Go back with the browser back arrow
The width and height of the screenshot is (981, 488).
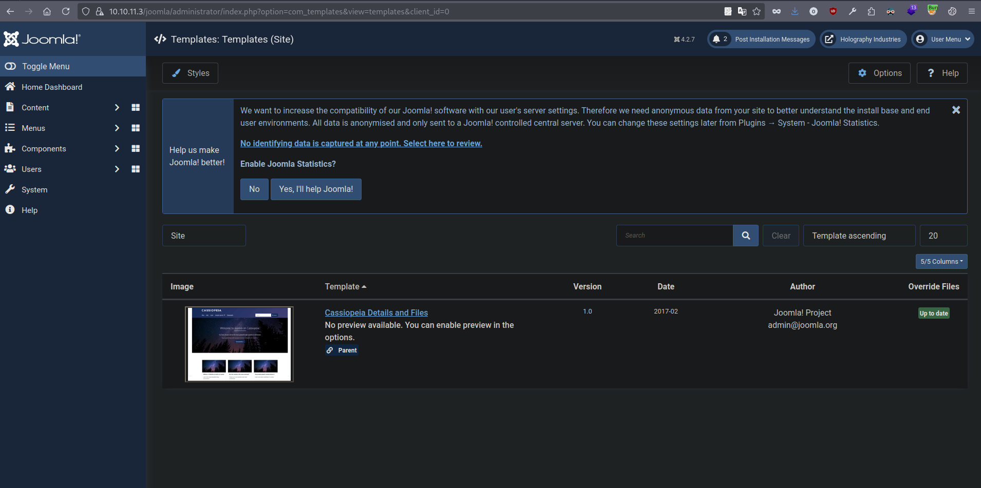10,11
